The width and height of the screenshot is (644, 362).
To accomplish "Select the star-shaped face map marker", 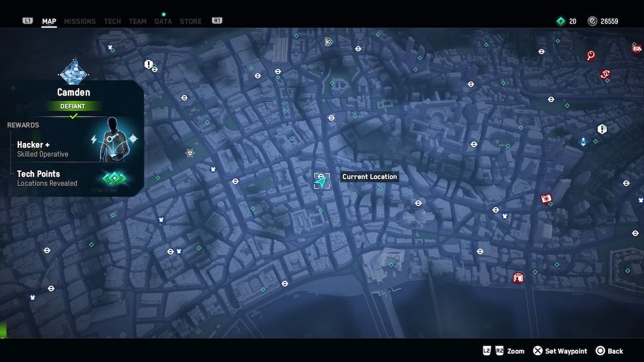I will [190, 153].
